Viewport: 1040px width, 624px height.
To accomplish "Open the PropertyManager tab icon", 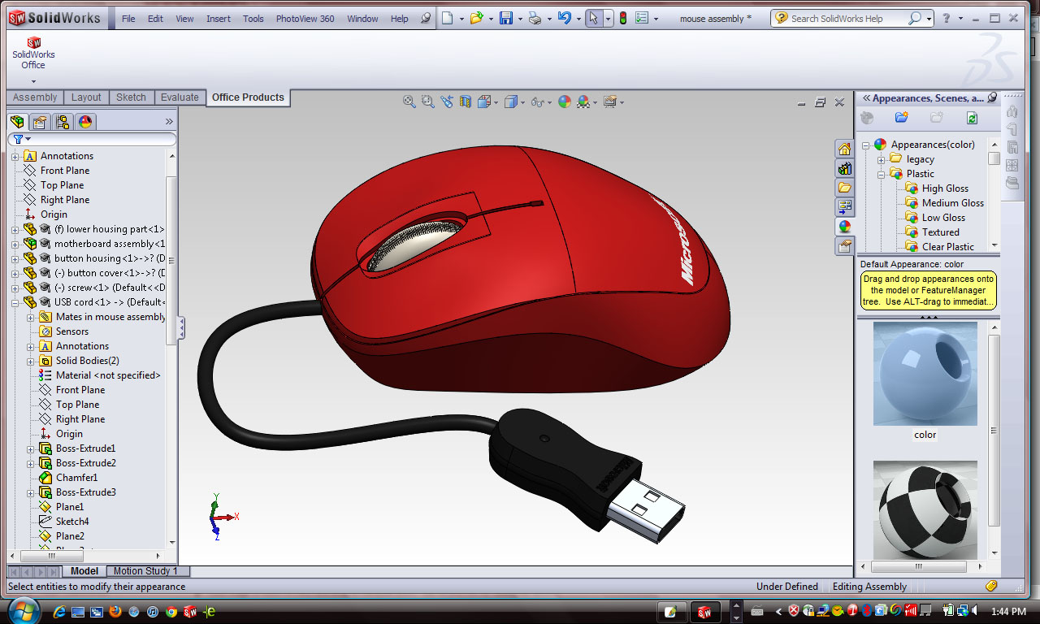I will 40,122.
